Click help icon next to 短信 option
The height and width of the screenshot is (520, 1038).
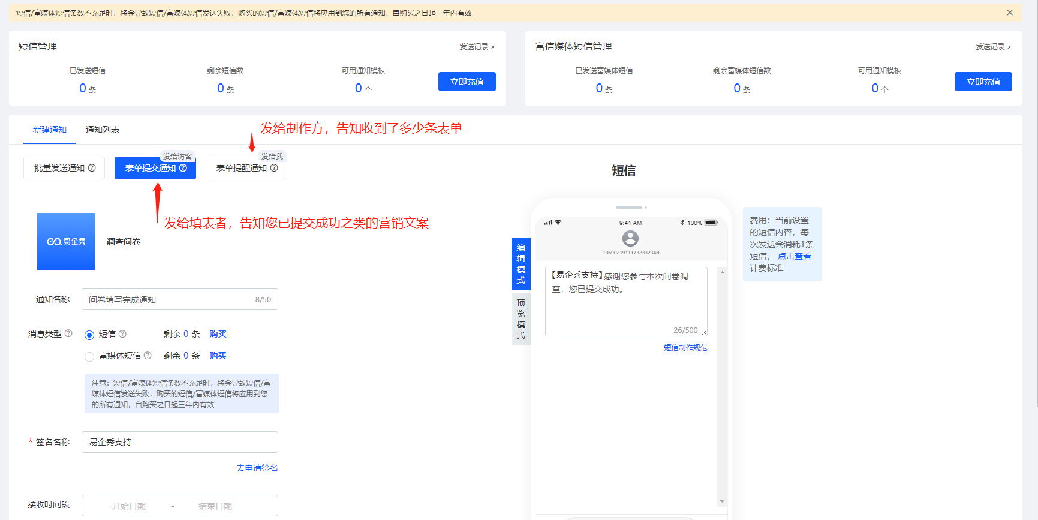click(122, 333)
